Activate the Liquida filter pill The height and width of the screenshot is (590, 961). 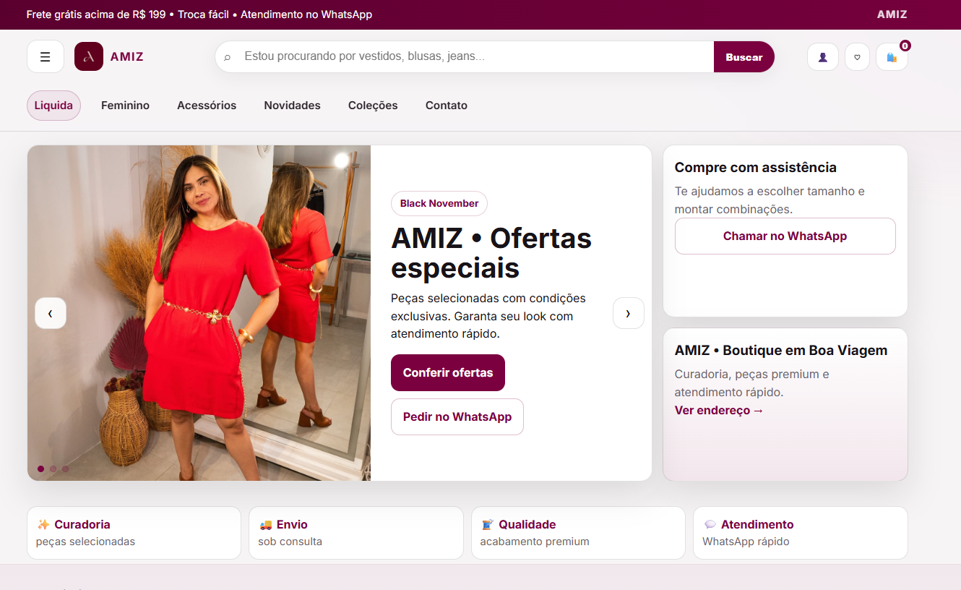click(53, 105)
